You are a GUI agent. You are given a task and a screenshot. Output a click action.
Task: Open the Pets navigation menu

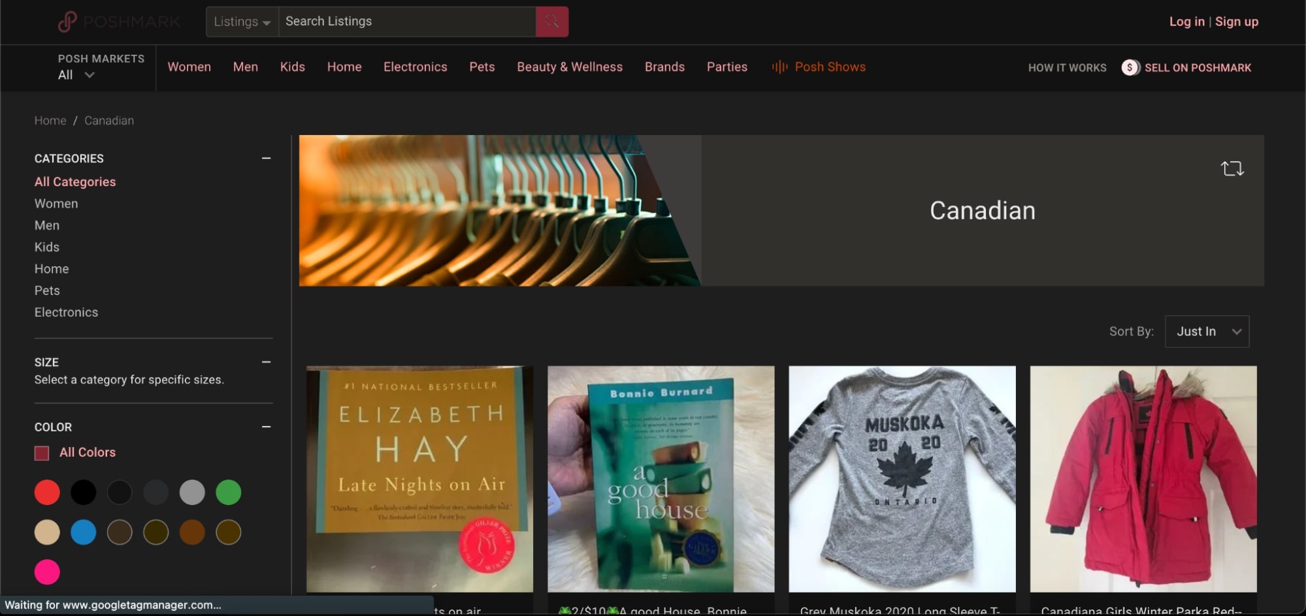(x=482, y=67)
